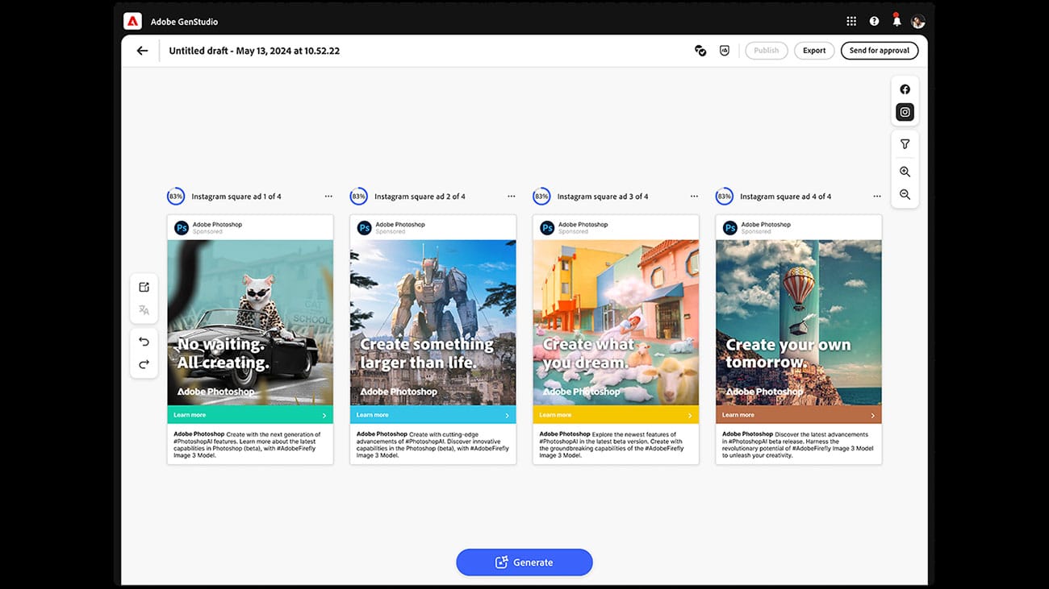
Task: Click the ad 4 caption starting 'Discover the latest advancements'
Action: (797, 445)
